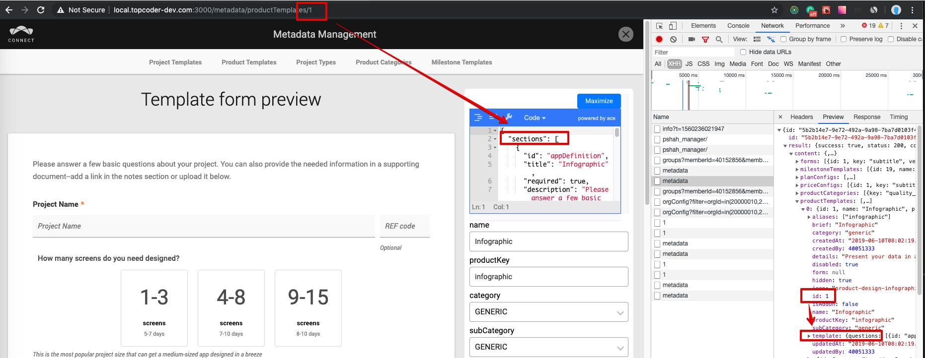The width and height of the screenshot is (925, 358).
Task: Check Hide data URLs
Action: pos(743,52)
